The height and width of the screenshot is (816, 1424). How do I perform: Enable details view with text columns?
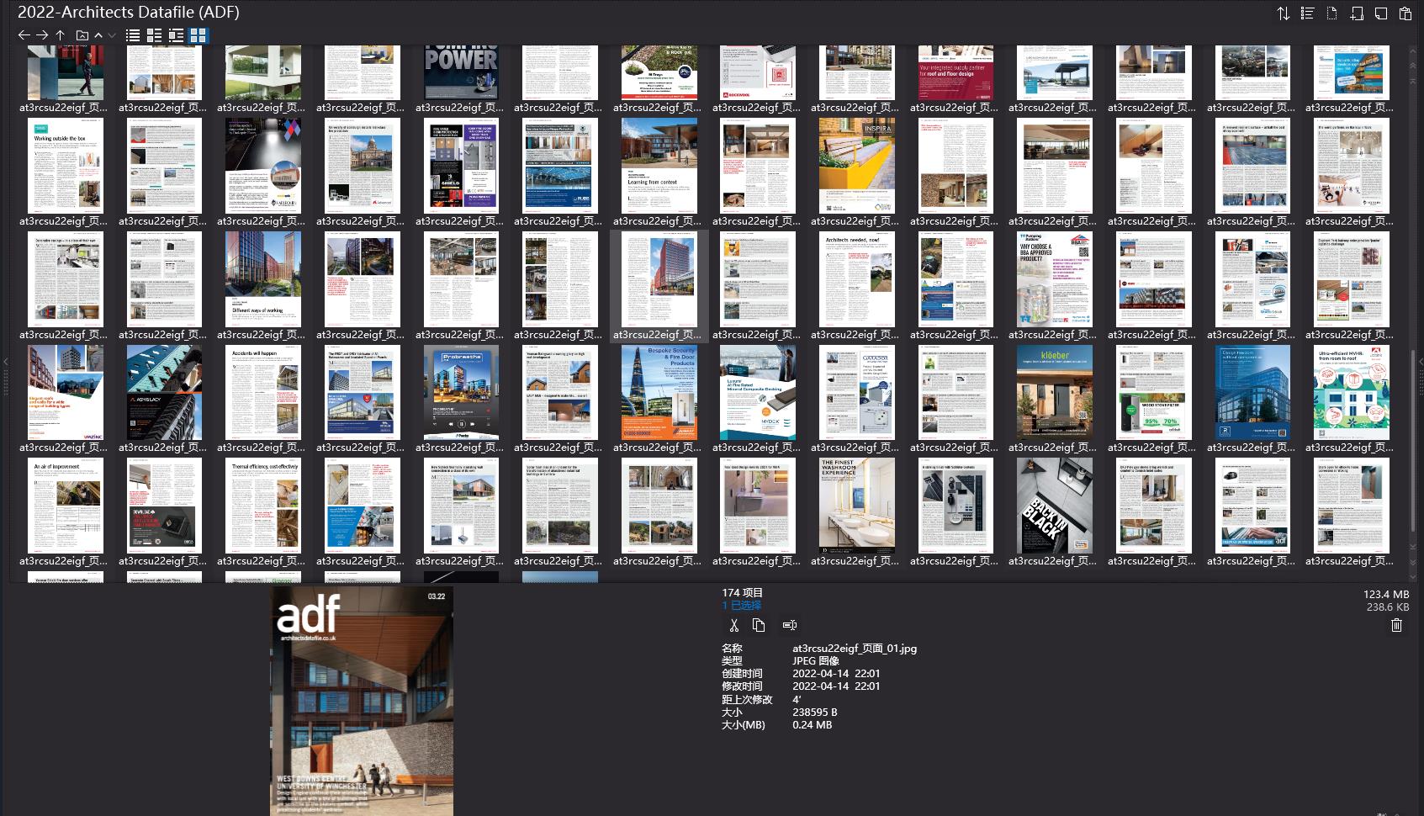[154, 35]
